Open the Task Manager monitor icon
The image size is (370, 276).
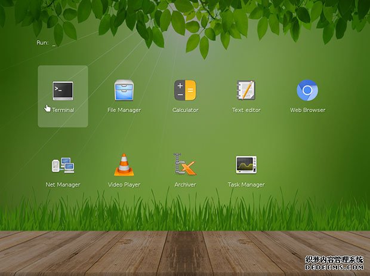coord(246,165)
